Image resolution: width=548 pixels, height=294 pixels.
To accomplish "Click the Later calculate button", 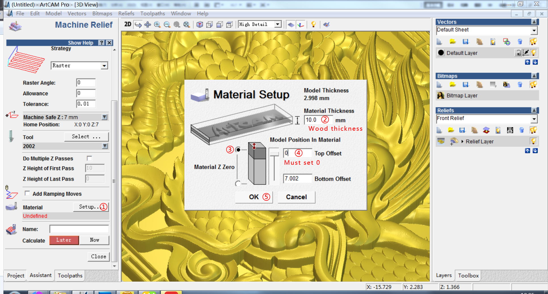I will 64,240.
